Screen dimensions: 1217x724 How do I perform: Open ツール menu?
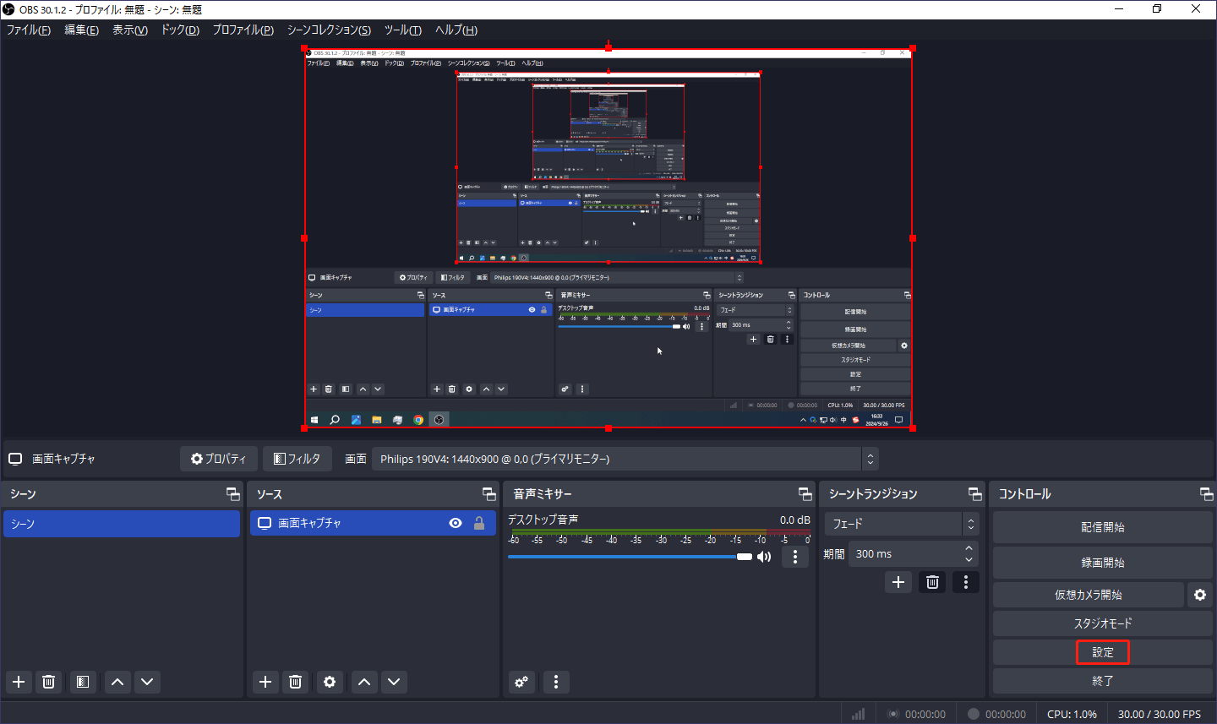403,30
